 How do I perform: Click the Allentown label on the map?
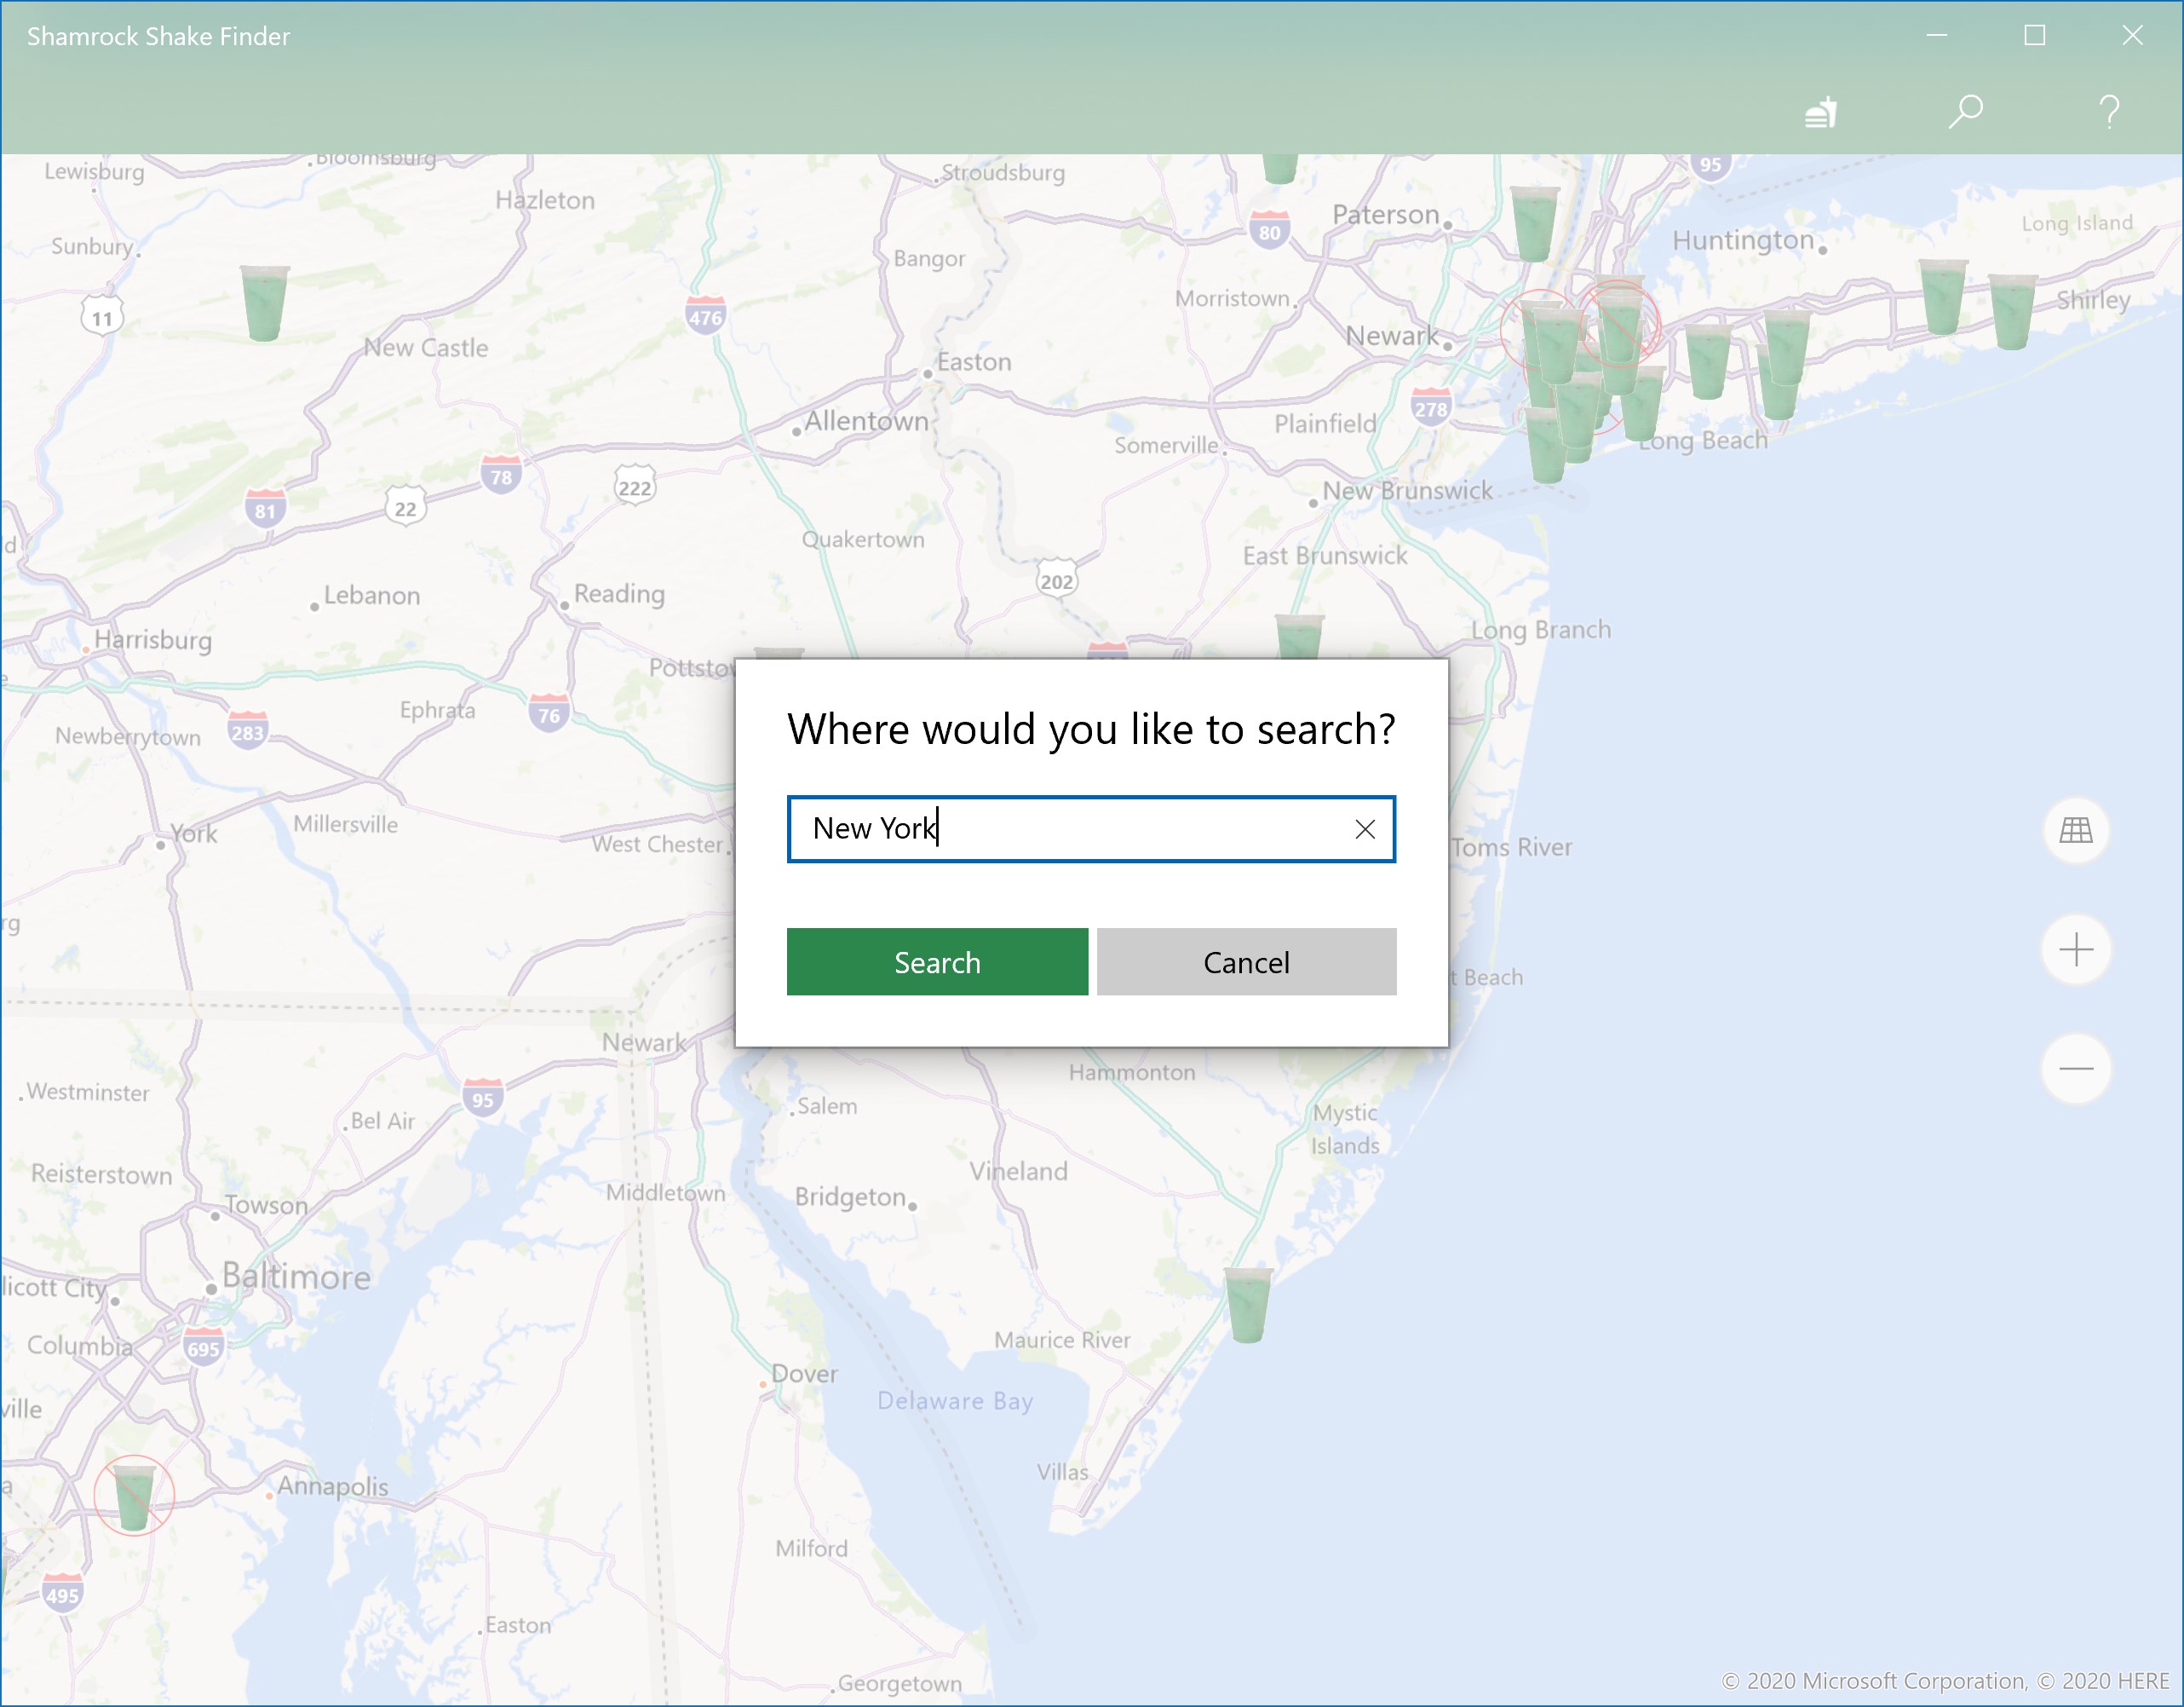(x=866, y=421)
